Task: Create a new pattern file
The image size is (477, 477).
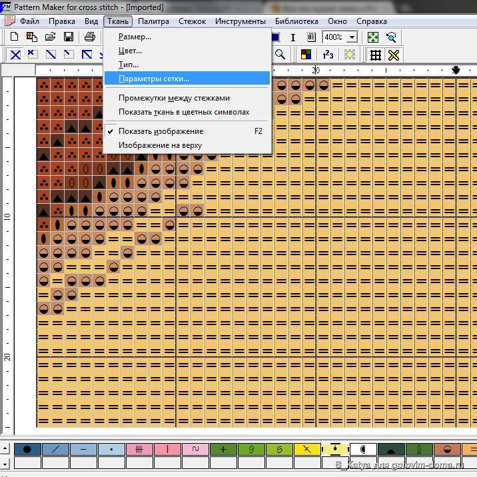Action: 14,37
